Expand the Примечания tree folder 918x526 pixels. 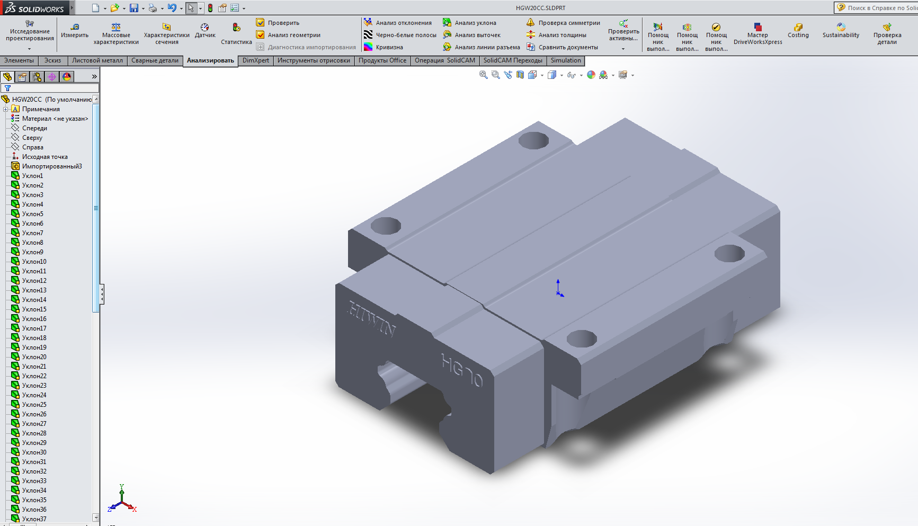pos(6,109)
